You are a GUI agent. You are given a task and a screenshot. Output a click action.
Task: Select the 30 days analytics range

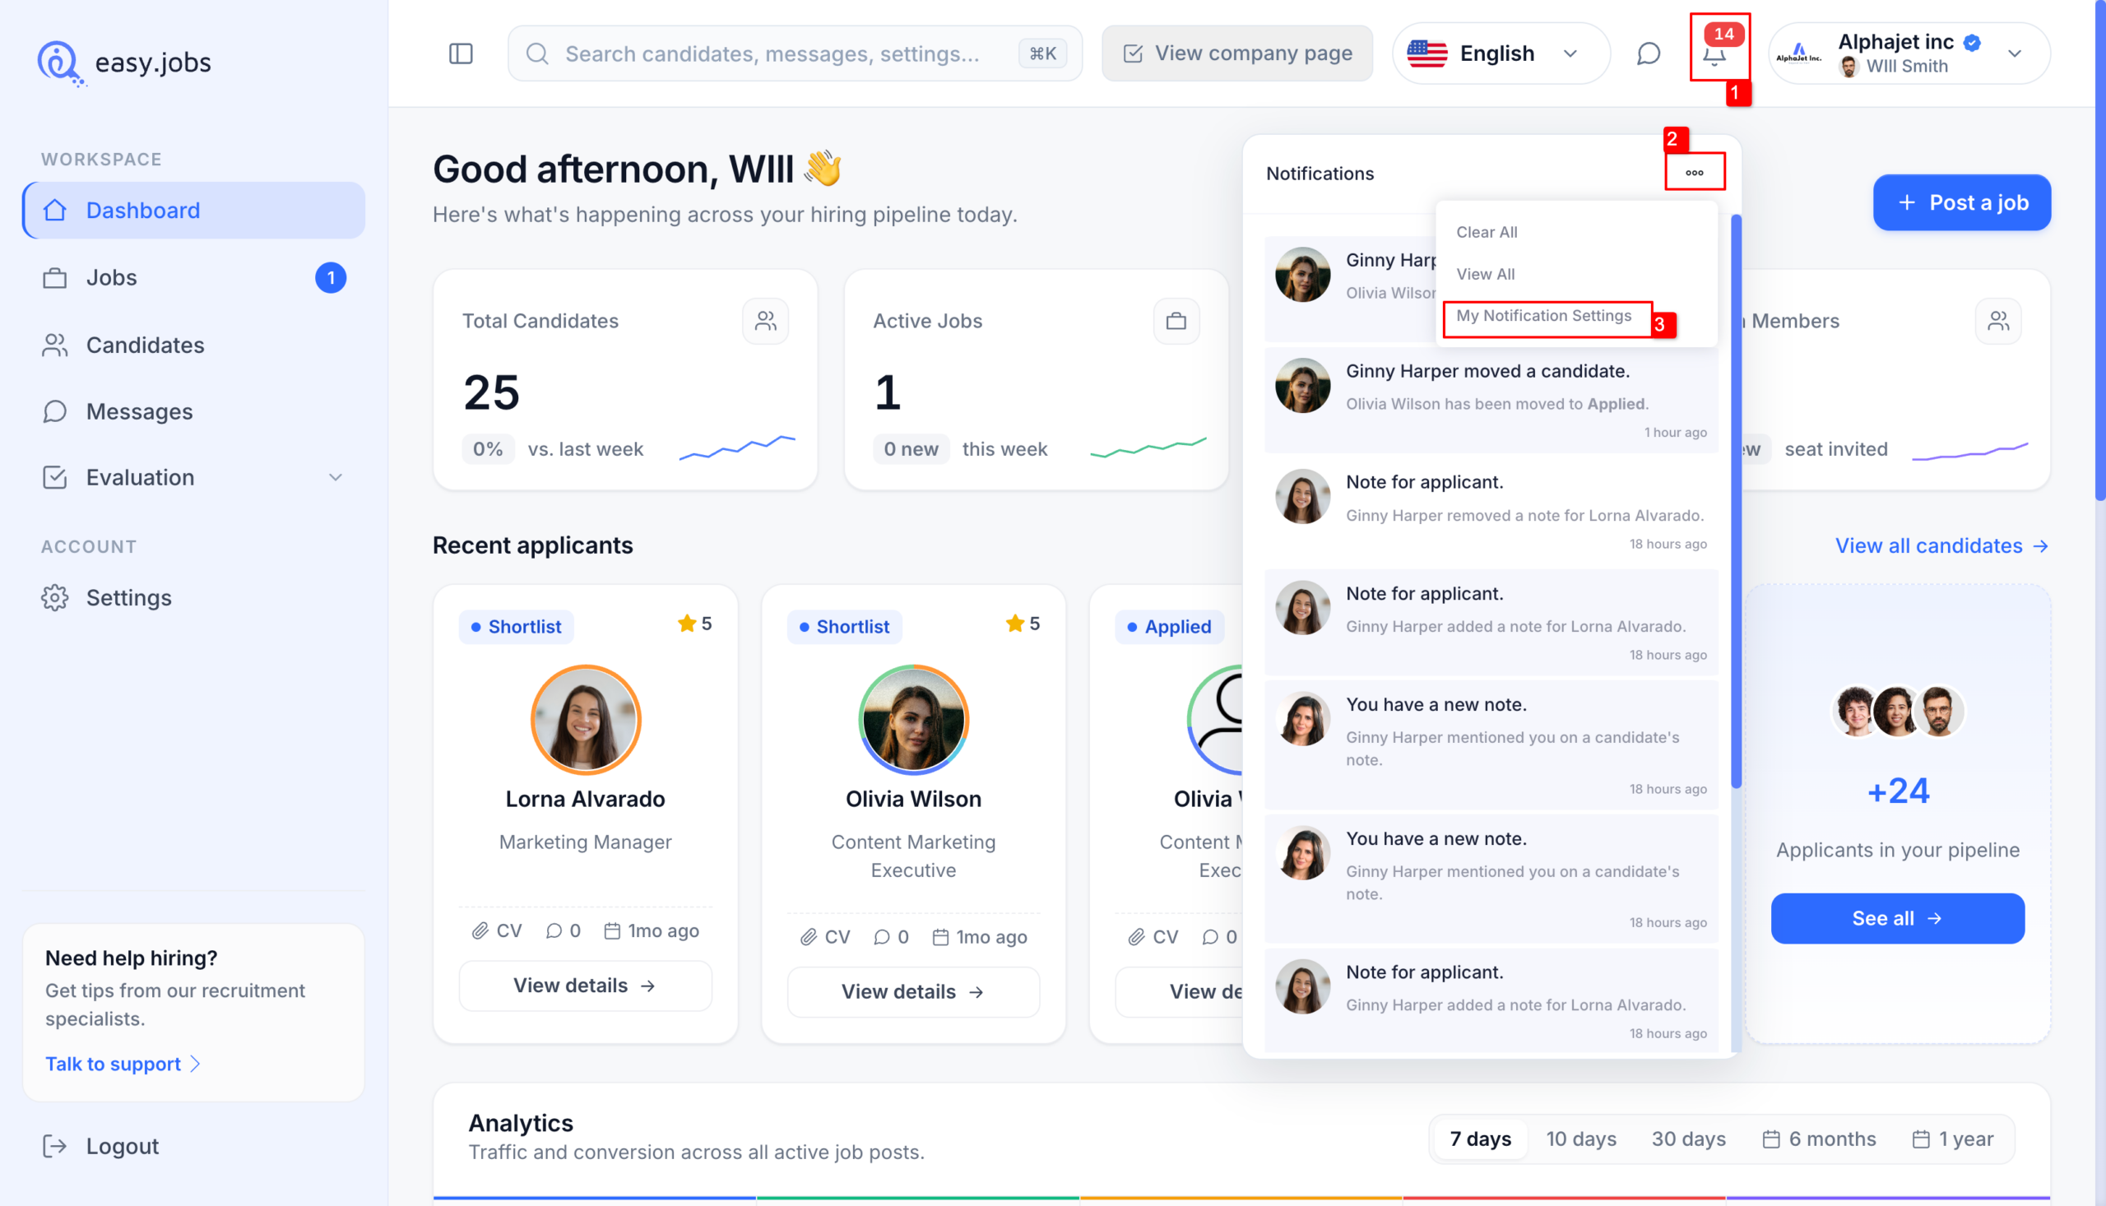[x=1689, y=1139]
